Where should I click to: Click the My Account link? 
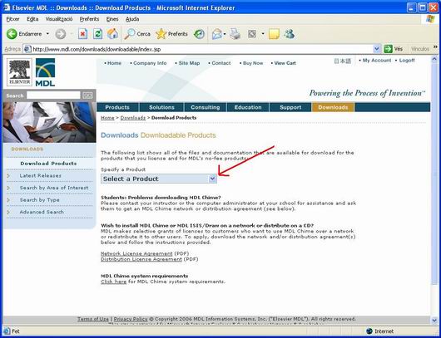pos(377,61)
